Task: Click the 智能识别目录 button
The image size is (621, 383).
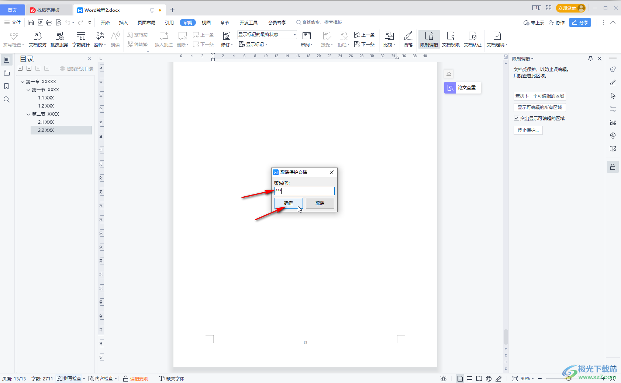Action: tap(77, 68)
